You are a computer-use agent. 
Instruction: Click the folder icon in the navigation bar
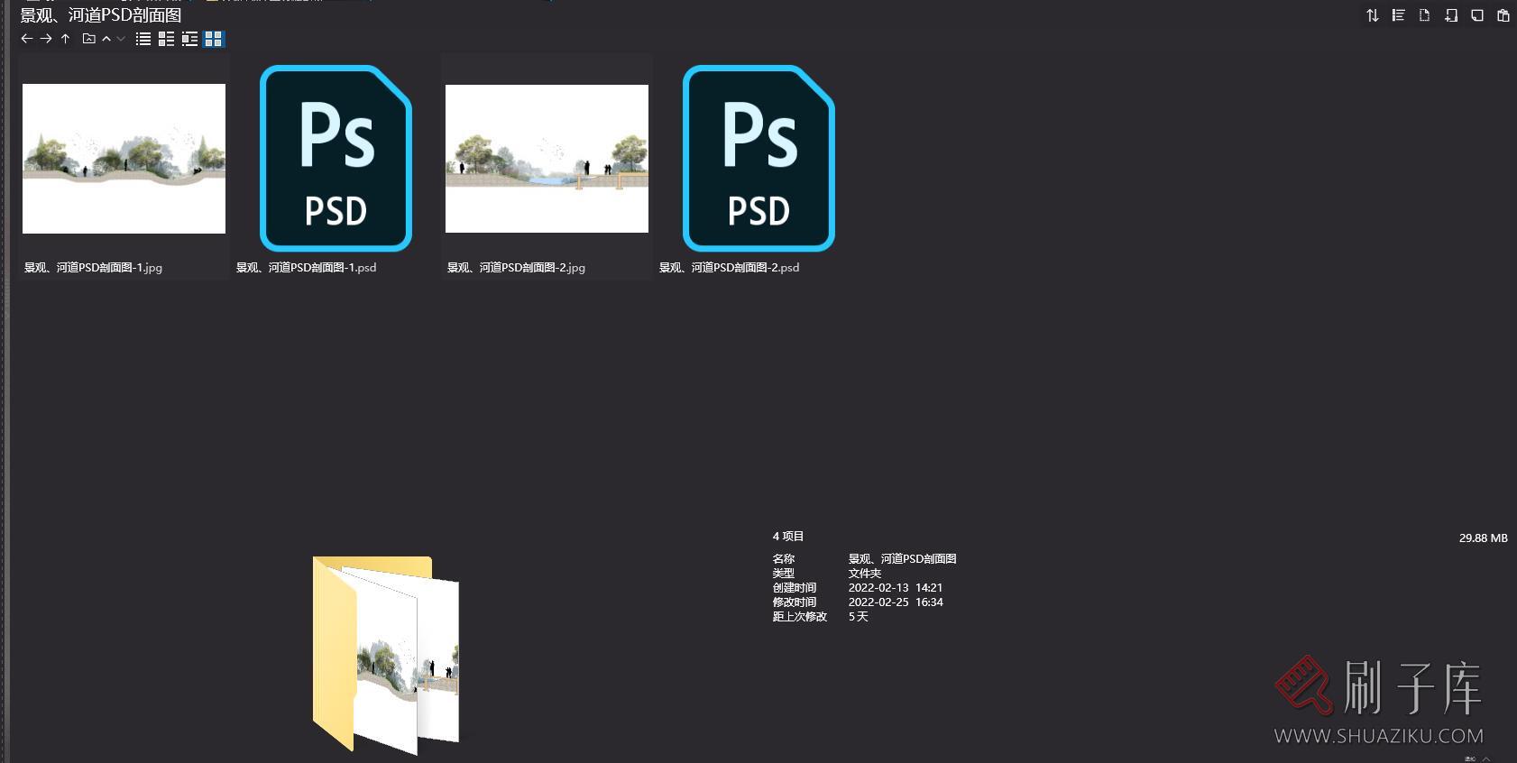[x=88, y=39]
